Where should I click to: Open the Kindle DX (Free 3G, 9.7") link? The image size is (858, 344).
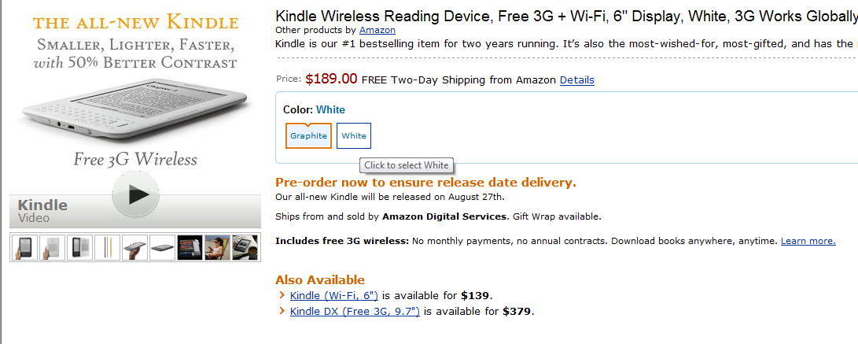[x=355, y=311]
